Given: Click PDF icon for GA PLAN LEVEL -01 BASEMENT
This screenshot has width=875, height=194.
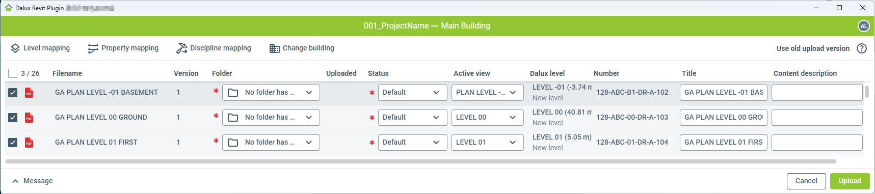Looking at the screenshot, I should click(29, 93).
